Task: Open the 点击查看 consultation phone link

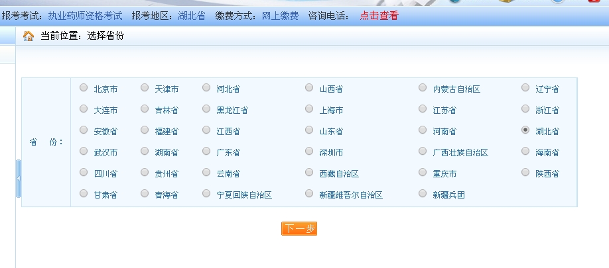Action: tap(379, 15)
